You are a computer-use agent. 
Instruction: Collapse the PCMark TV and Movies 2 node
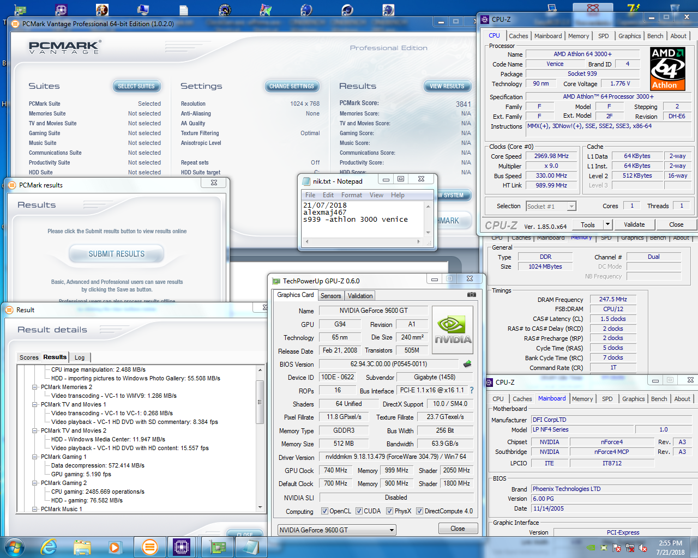pos(35,430)
